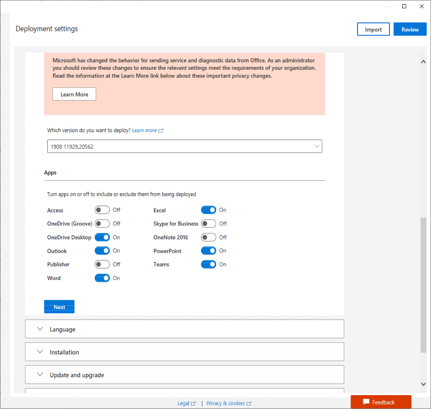Disable the Teams toggle

tap(208, 264)
